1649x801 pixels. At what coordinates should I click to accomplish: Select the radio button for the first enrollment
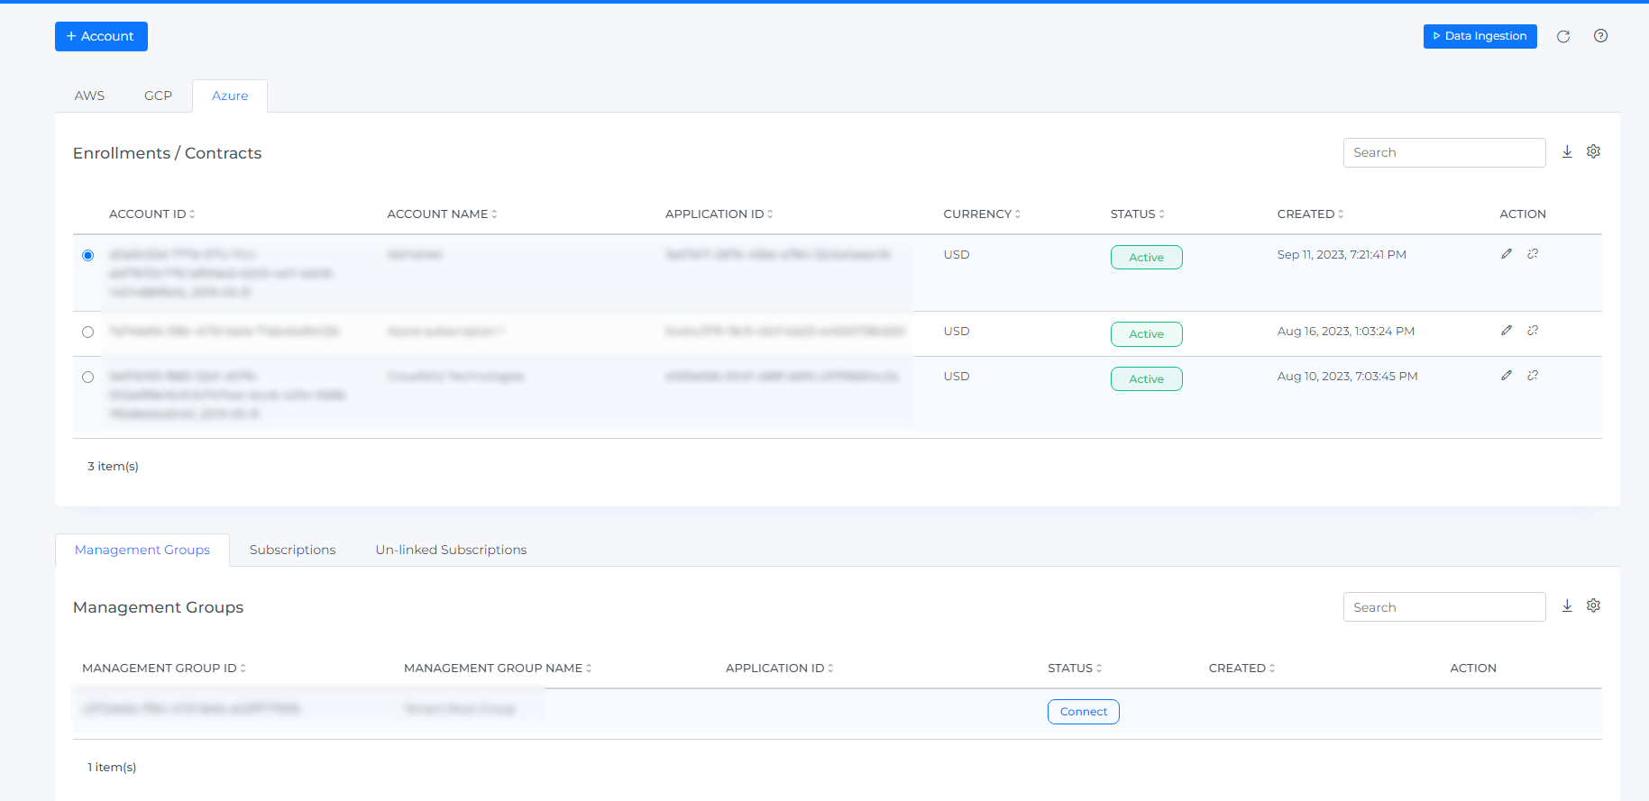87,255
